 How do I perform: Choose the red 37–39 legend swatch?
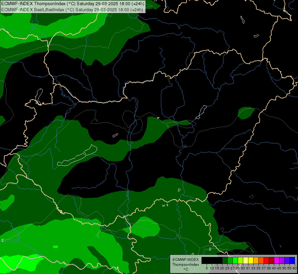coord(266,261)
